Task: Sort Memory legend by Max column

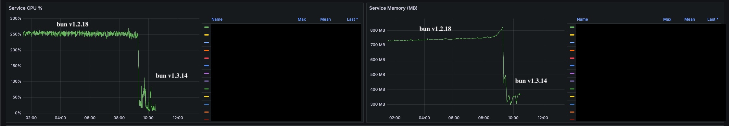Action: tap(667, 19)
